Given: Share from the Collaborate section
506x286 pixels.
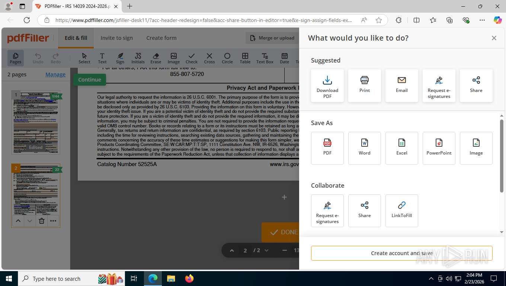Looking at the screenshot, I should [x=365, y=211].
